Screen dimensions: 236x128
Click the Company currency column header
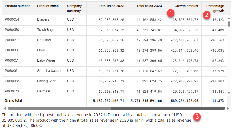point(74,8)
